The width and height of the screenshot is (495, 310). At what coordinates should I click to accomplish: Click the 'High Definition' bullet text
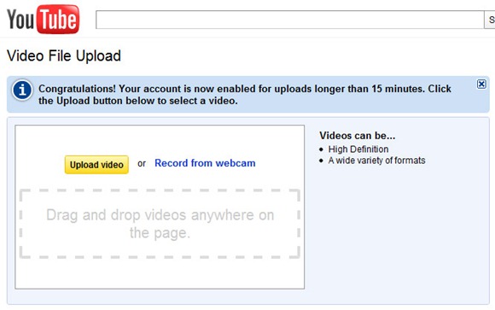tap(358, 149)
